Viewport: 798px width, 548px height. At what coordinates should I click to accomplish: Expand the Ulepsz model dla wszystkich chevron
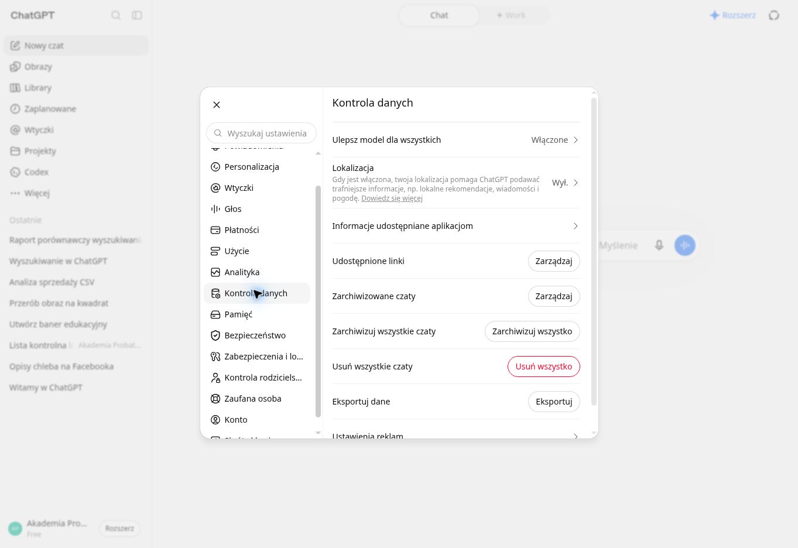coord(576,140)
